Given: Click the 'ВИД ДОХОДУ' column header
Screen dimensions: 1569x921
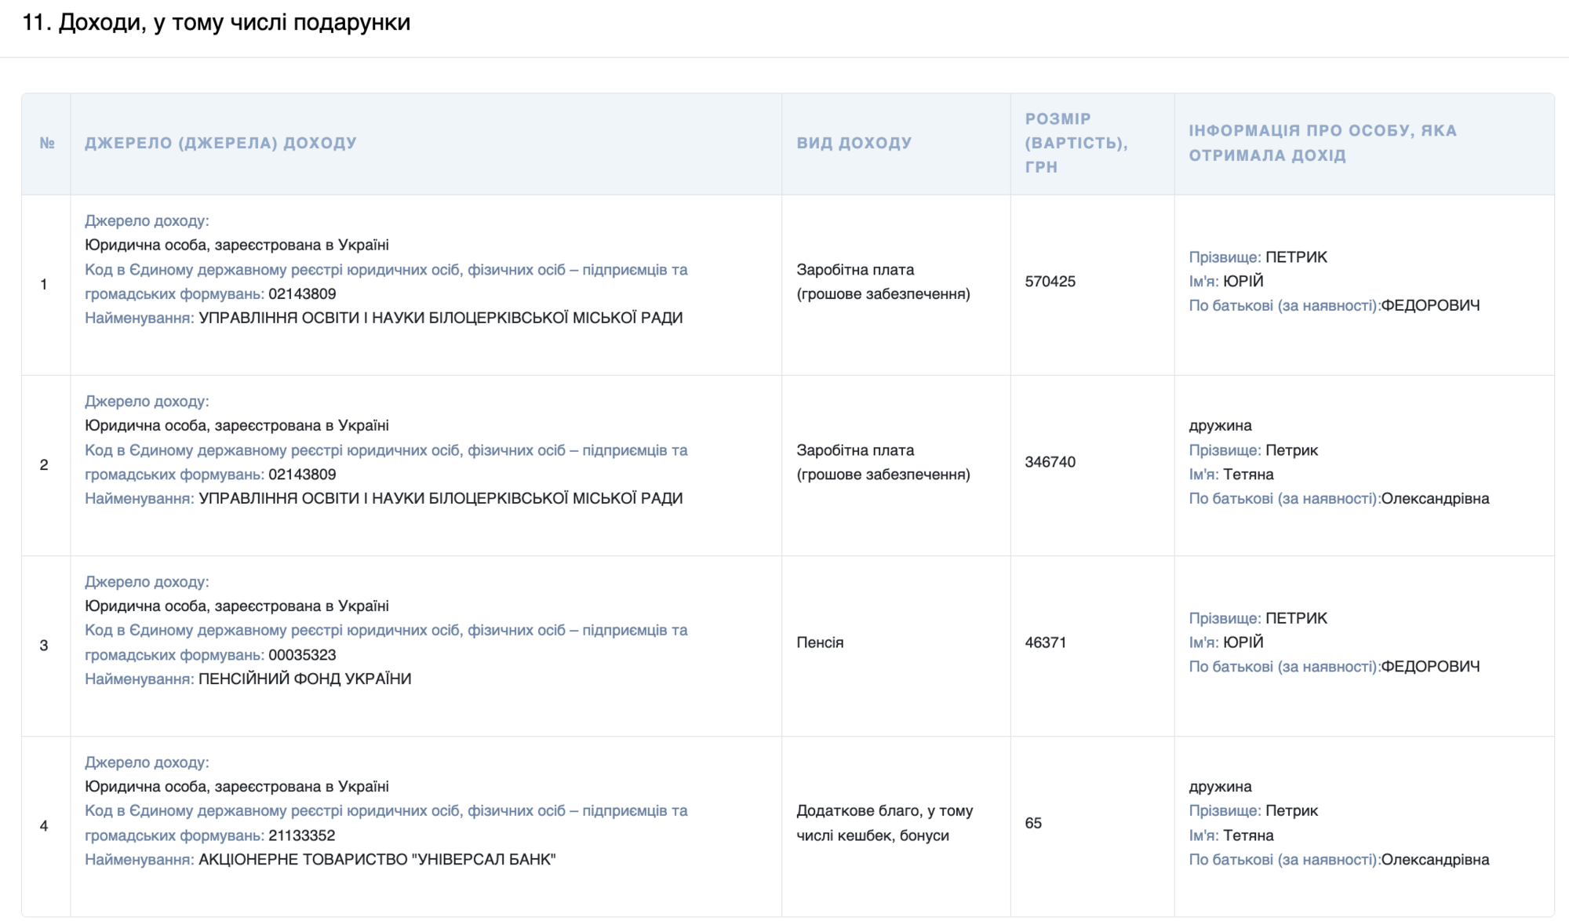Looking at the screenshot, I should tap(854, 144).
